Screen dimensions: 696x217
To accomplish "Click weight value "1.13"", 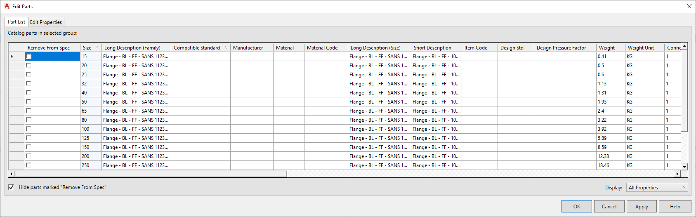I will click(611, 84).
